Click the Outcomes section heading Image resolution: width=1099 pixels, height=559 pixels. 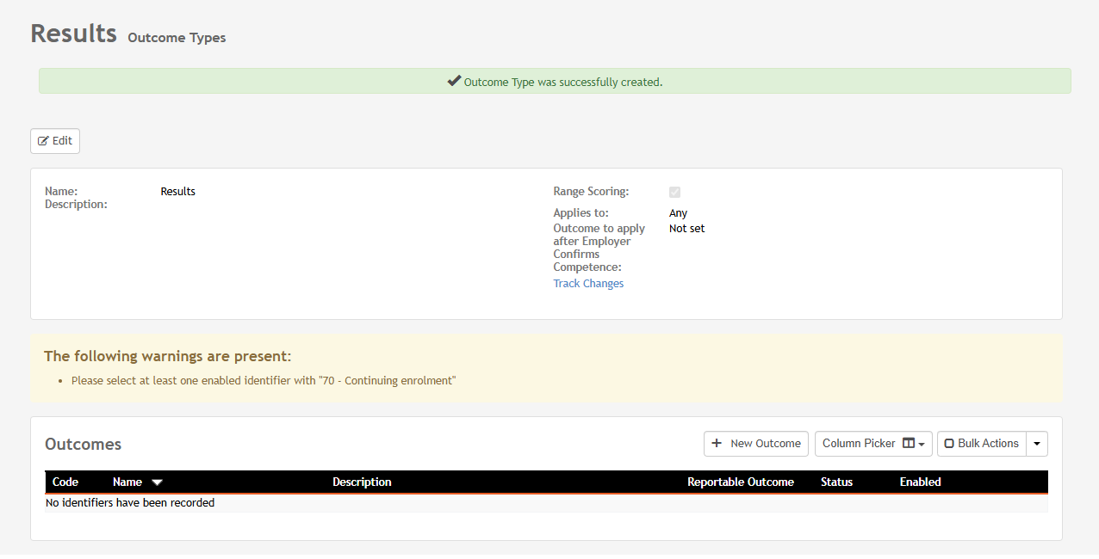pos(84,445)
